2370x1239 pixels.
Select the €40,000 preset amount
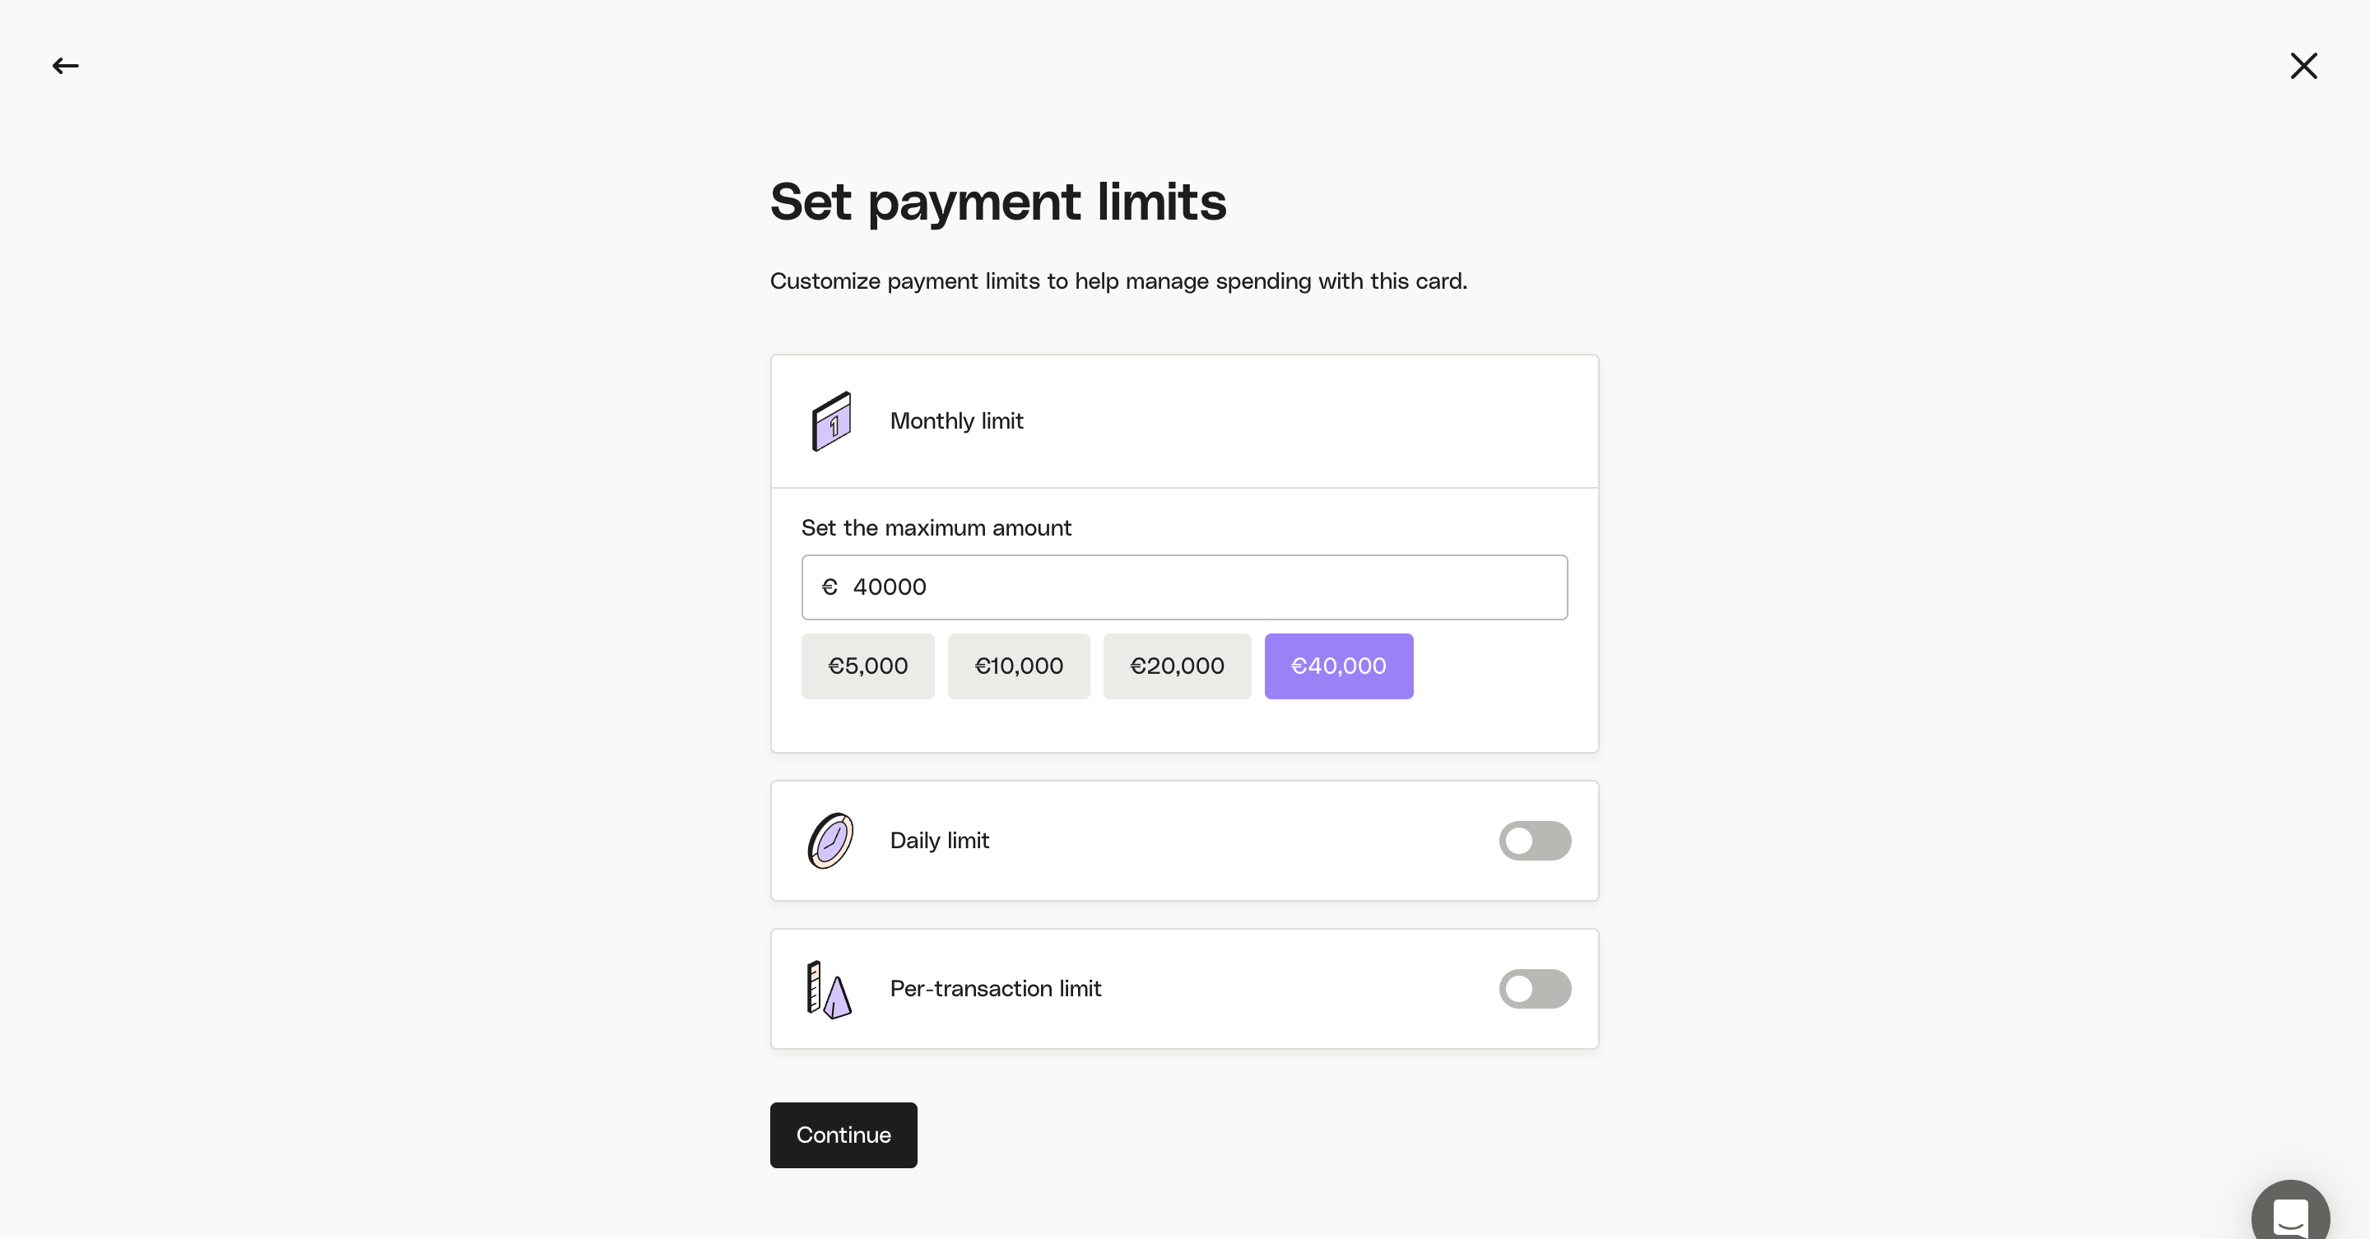(x=1338, y=666)
